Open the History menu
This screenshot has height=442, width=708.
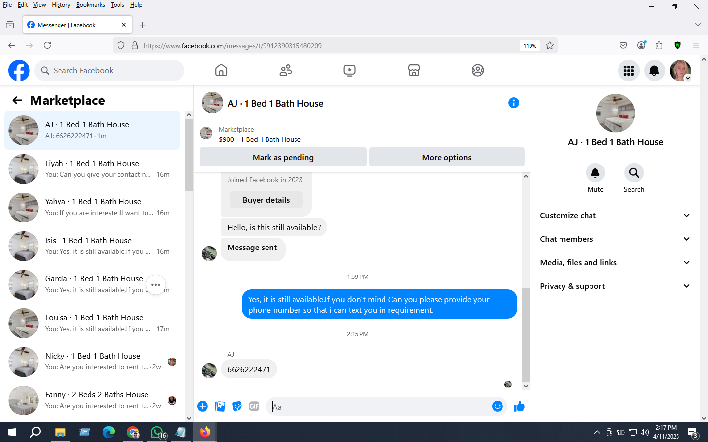[x=61, y=5]
